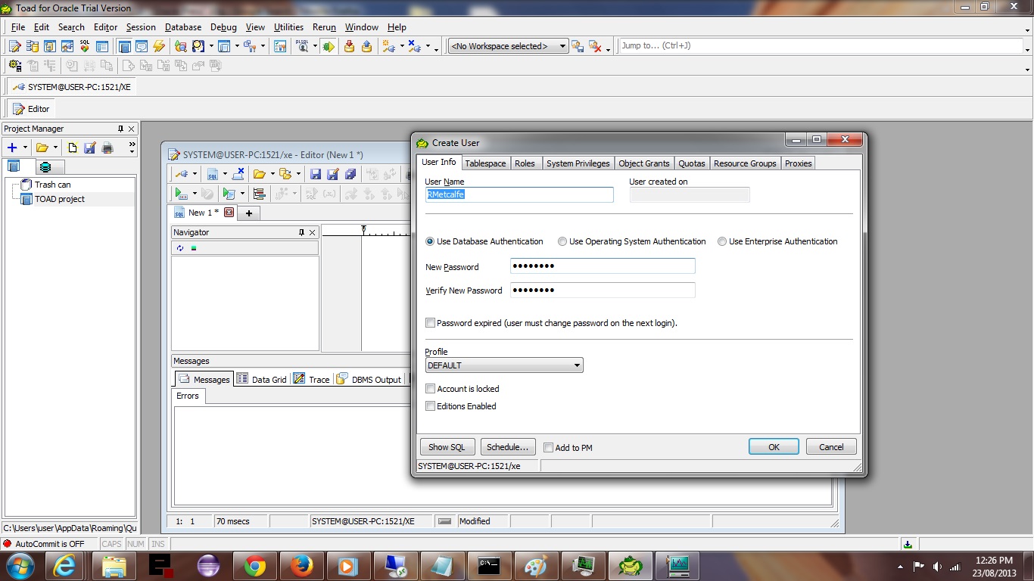Click the Show SQL button
1034x581 pixels.
447,447
